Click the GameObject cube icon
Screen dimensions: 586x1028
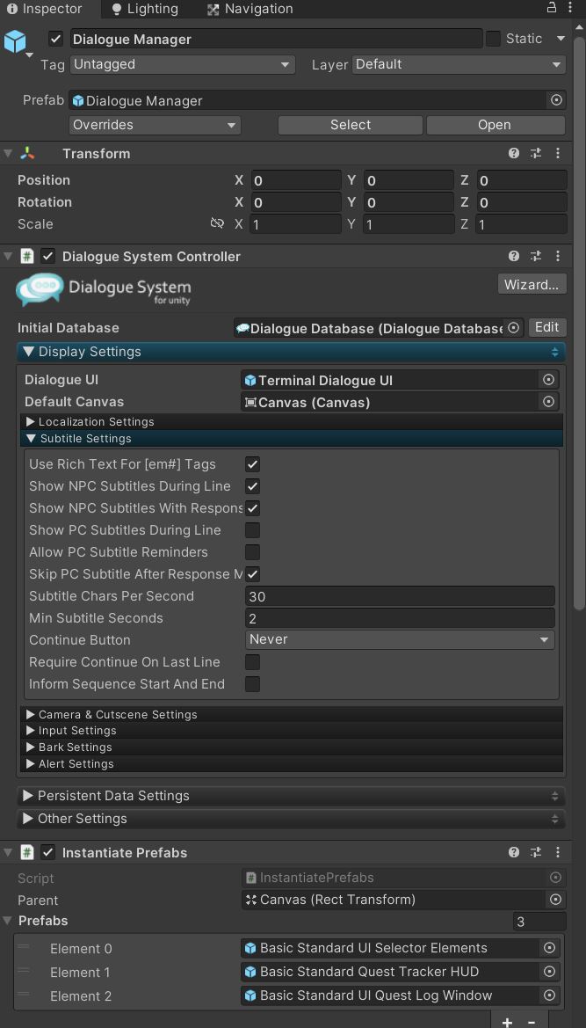[x=14, y=41]
